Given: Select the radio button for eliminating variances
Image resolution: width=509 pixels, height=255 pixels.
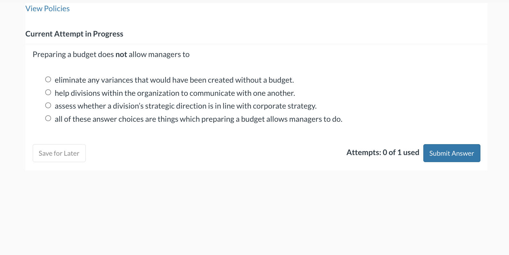Looking at the screenshot, I should coord(48,79).
